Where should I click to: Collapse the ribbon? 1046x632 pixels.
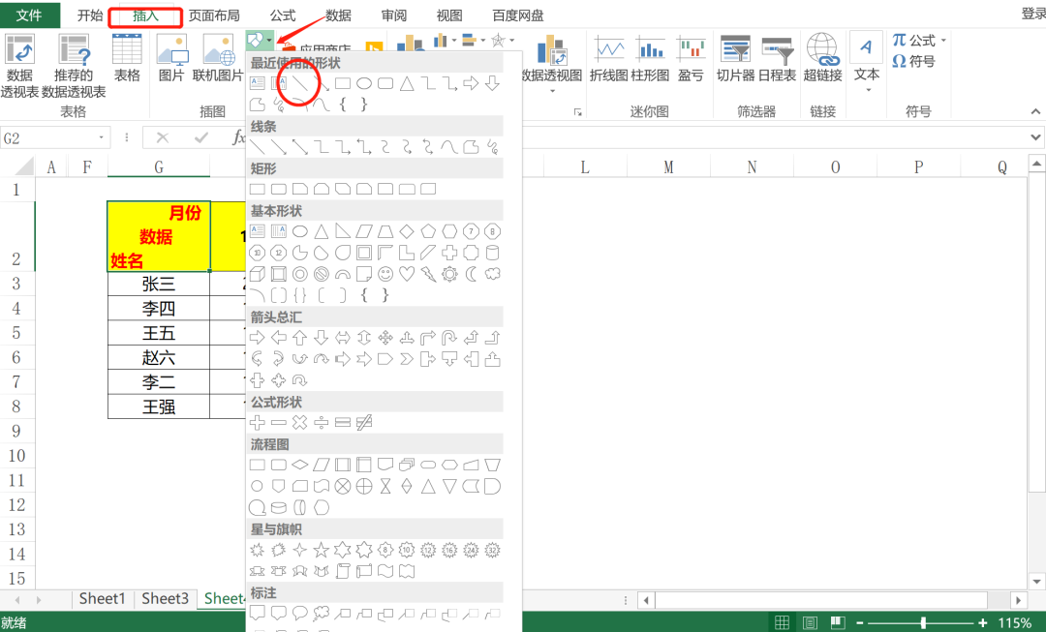coord(1035,111)
